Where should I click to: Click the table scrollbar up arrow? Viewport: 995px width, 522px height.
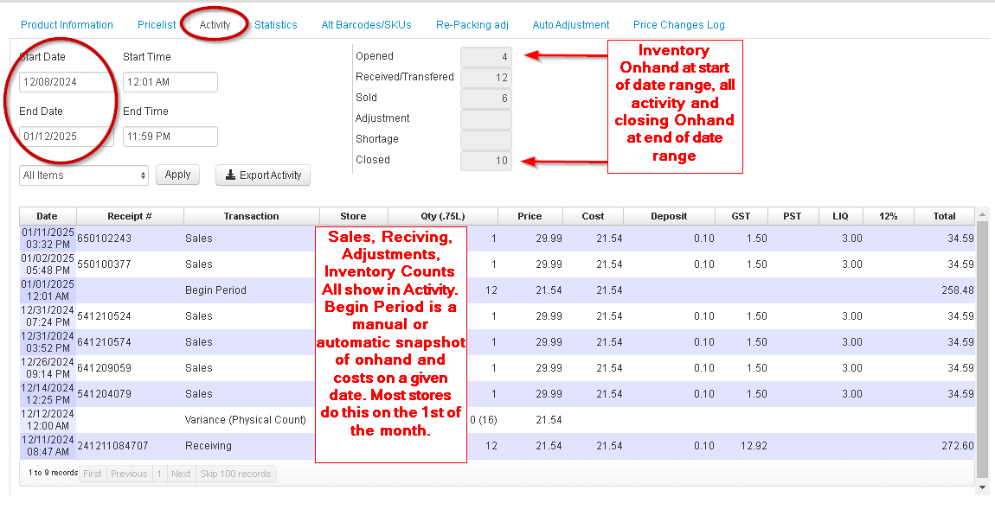(x=982, y=214)
